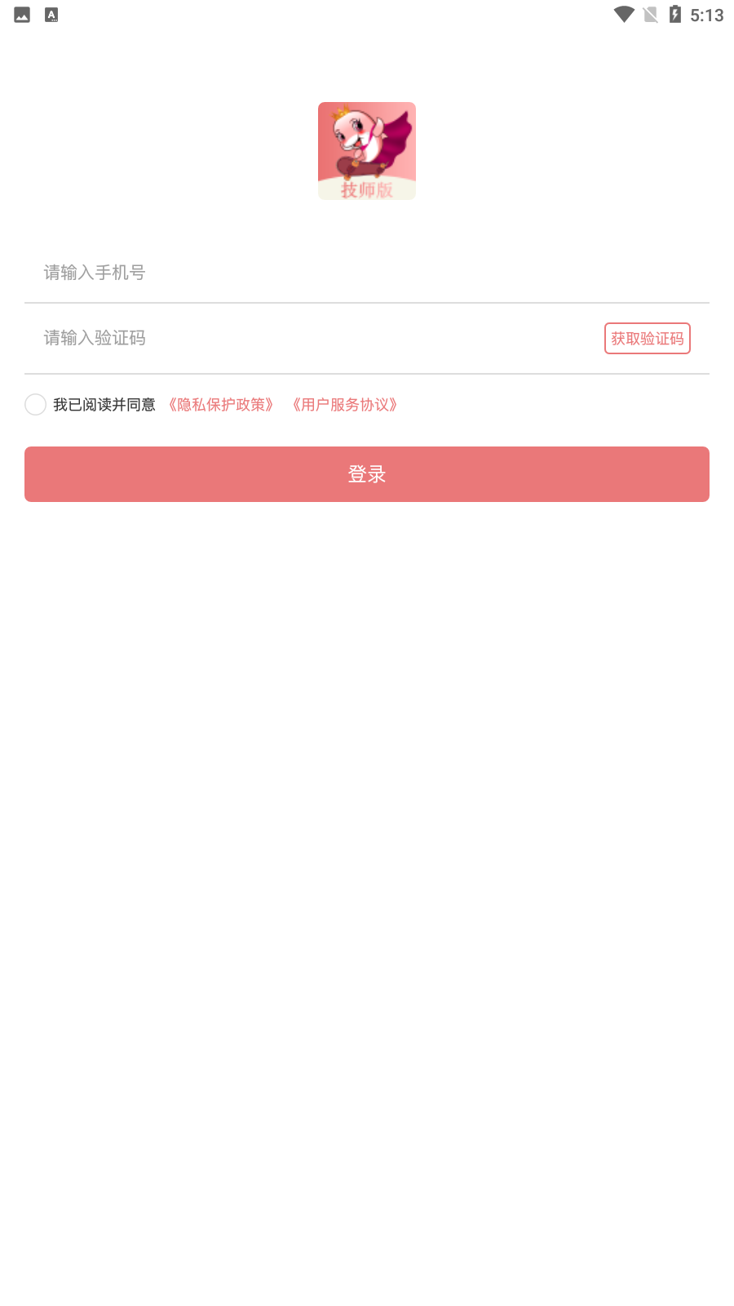The height and width of the screenshot is (1306, 734).
Task: Tap the pink mascot app logo
Action: pyautogui.click(x=367, y=151)
